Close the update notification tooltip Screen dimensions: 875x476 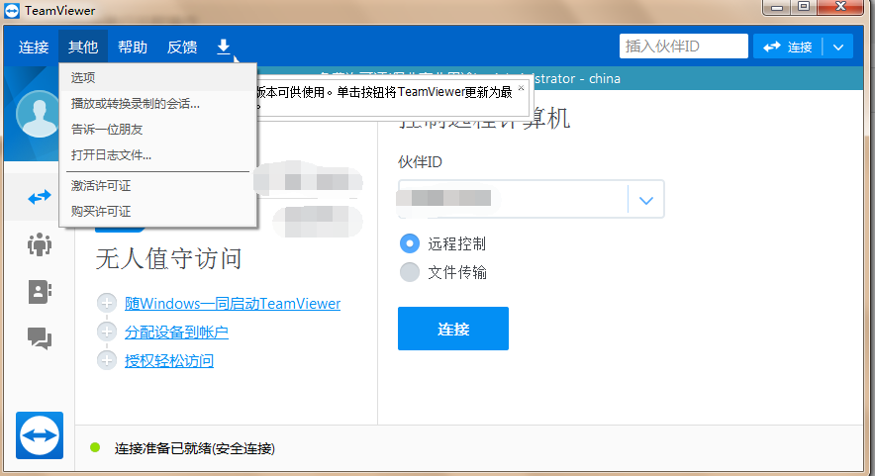(521, 88)
